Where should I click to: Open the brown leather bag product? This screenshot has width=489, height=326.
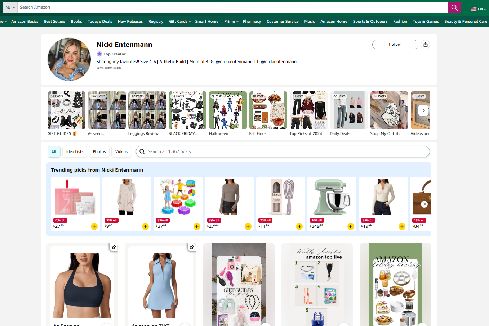[422, 197]
